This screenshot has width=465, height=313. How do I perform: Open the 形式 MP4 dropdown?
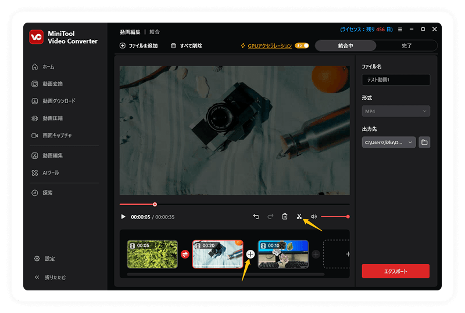pos(396,111)
